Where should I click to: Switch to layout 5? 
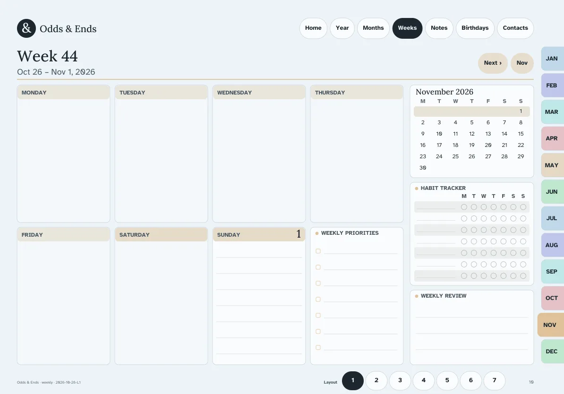[x=447, y=381]
